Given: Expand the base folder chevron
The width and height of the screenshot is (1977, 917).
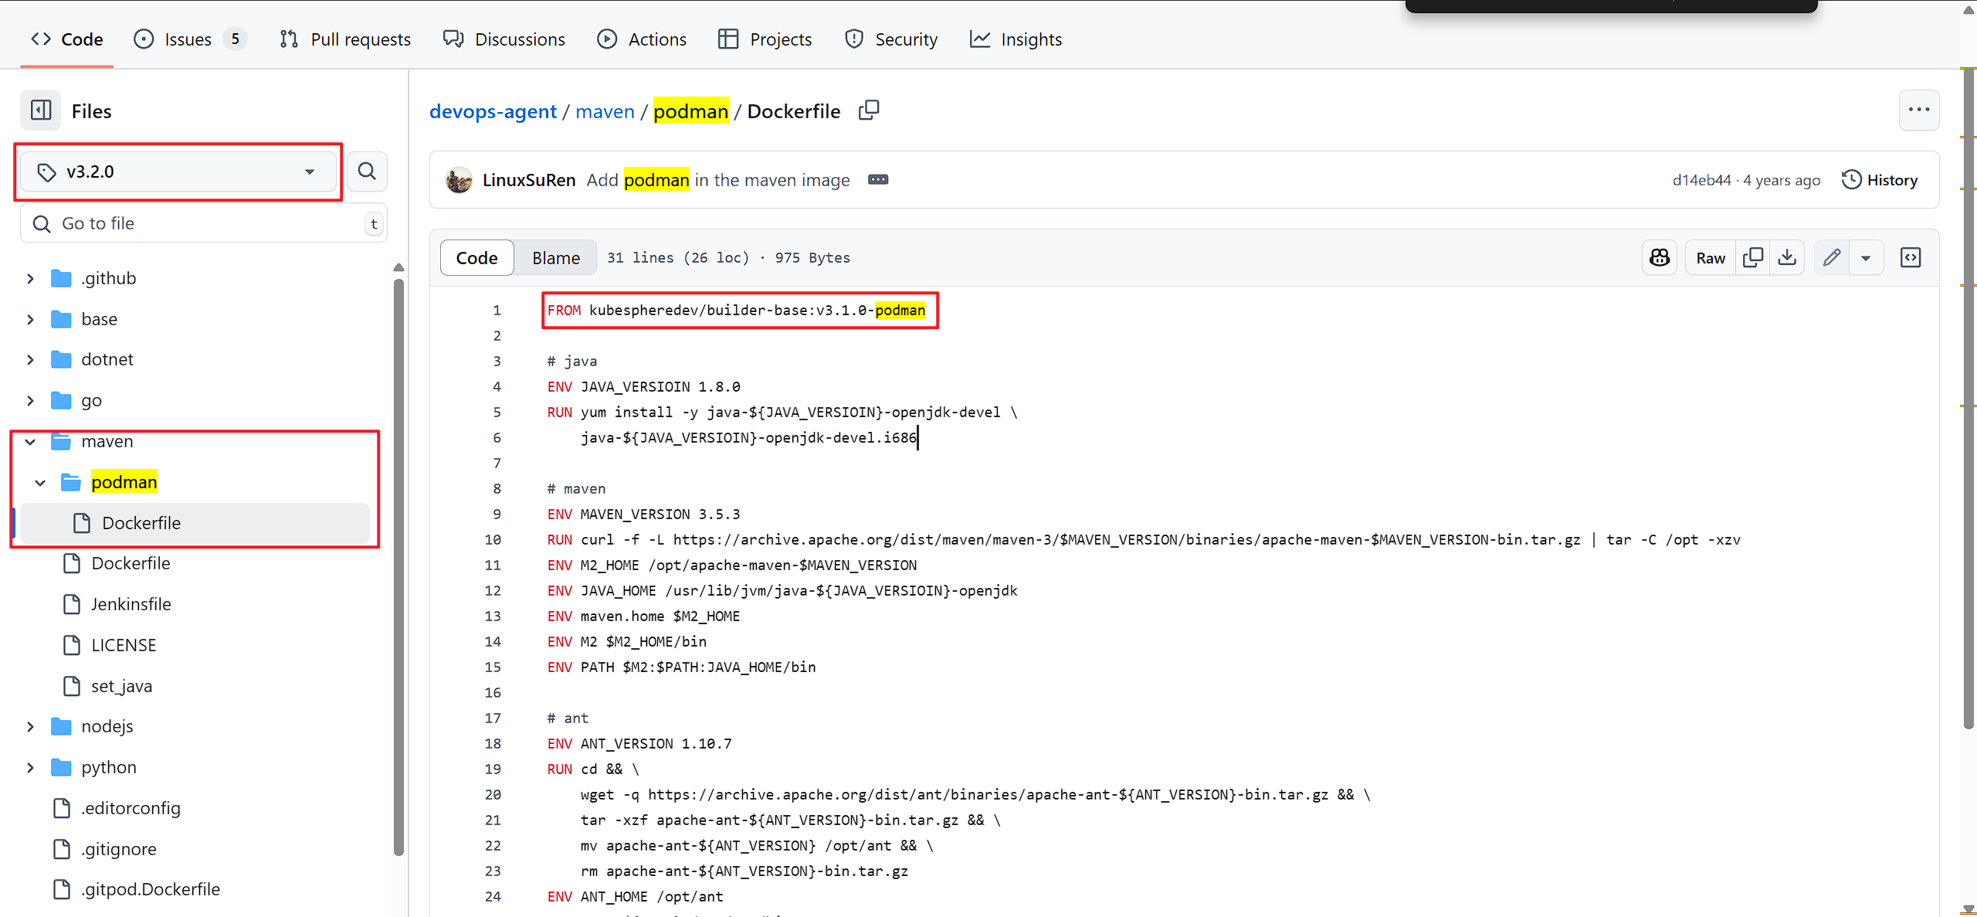Looking at the screenshot, I should pos(30,319).
